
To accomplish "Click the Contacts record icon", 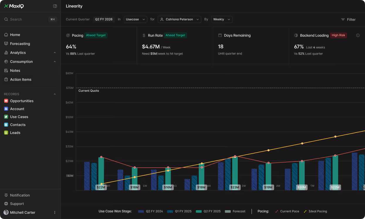I will tap(6, 125).
